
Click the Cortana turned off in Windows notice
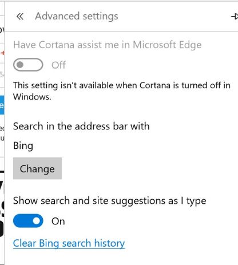[122, 91]
